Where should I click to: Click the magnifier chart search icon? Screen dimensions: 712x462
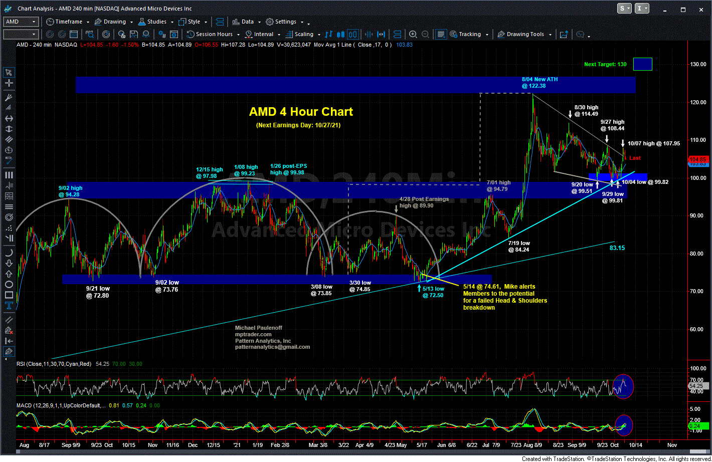click(89, 34)
